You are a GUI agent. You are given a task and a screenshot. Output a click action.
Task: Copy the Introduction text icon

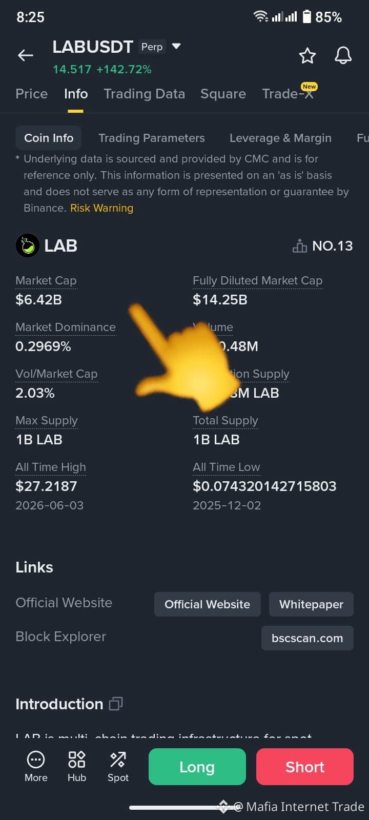[x=116, y=704]
